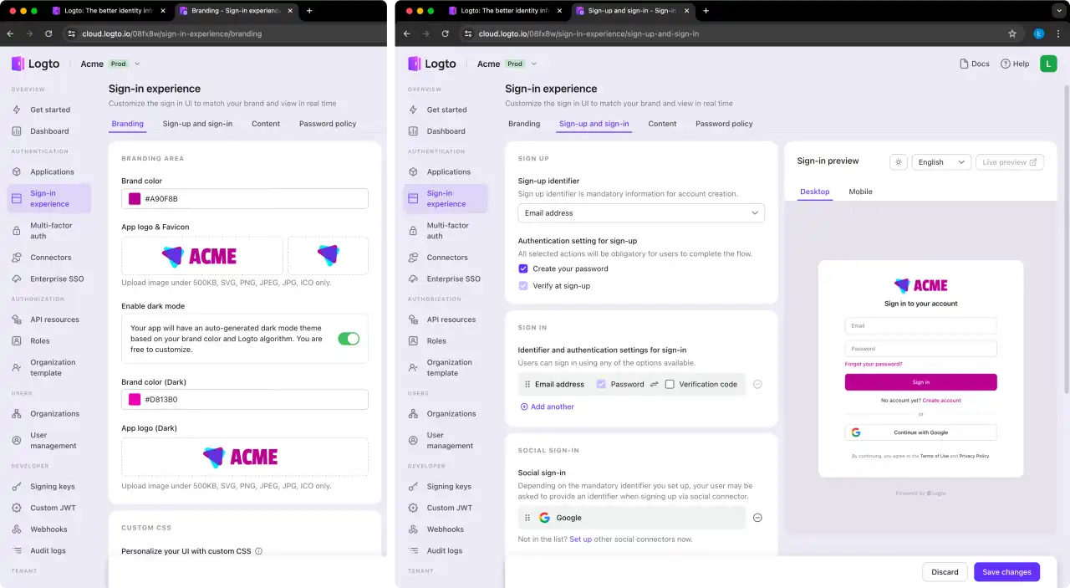Viewport: 1070px width, 588px height.
Task: Click App logo (Dark) upload area
Action: (x=245, y=457)
